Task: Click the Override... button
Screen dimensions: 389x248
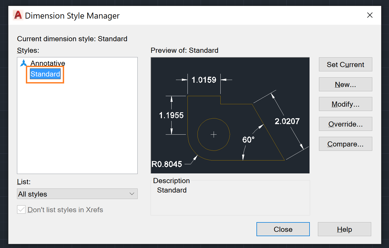Action: coord(345,124)
